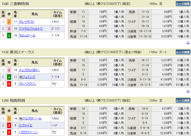
Task: Open horse page for ラルムドール
Action: 27,35
